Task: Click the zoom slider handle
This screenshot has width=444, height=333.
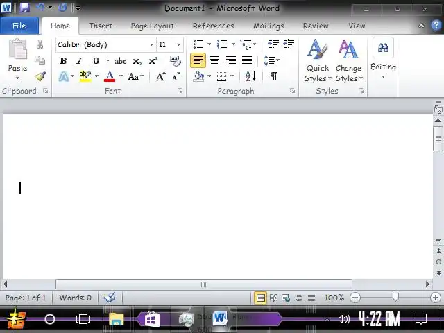Action: (x=395, y=297)
